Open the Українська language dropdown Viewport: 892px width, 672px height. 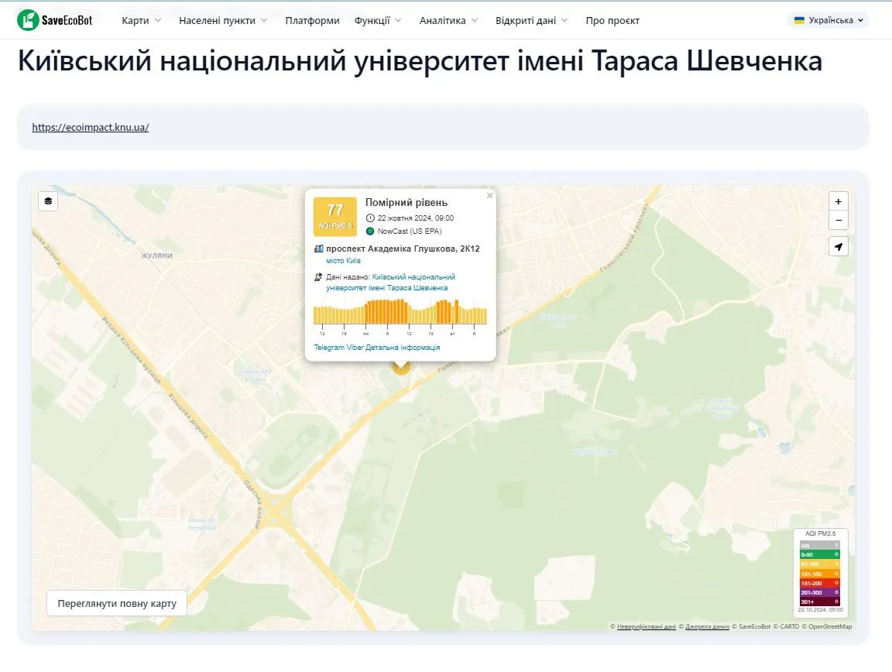pyautogui.click(x=829, y=20)
